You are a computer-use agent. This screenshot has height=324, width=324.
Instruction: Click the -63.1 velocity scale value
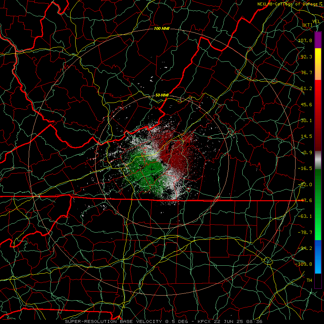[x=305, y=216]
